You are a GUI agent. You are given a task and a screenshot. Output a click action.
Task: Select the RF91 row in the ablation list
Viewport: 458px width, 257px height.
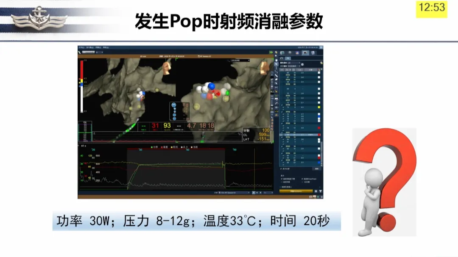(x=300, y=133)
